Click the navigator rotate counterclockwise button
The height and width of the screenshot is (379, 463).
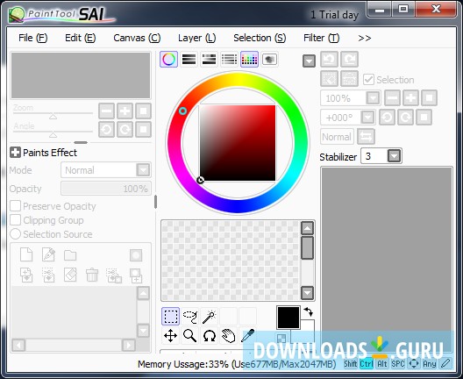107,129
